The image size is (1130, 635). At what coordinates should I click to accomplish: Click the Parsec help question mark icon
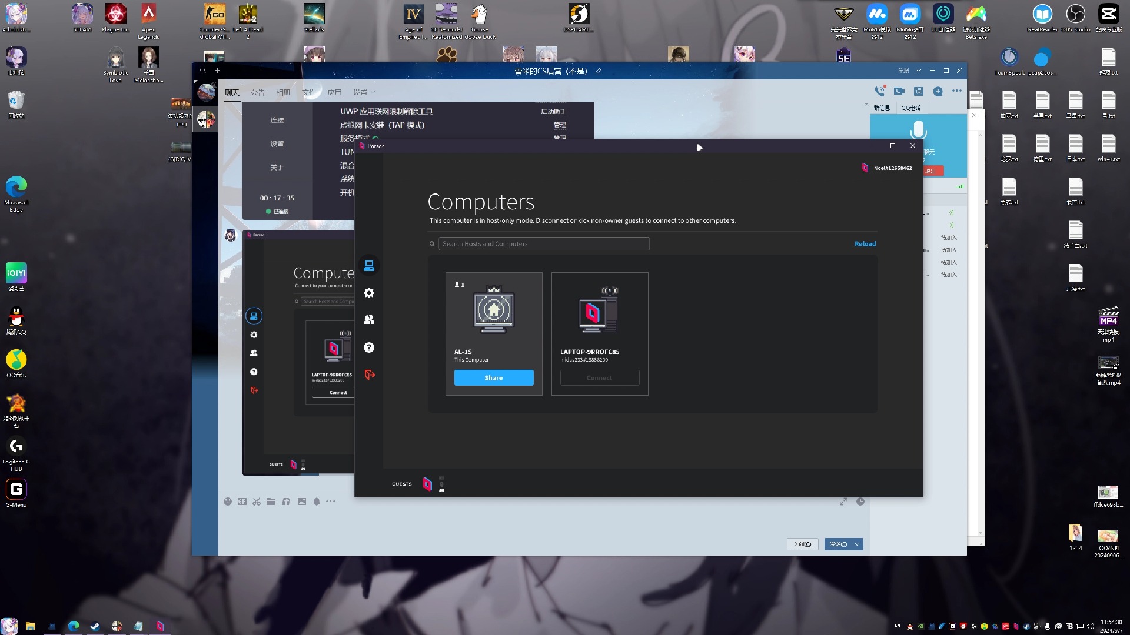tap(369, 347)
